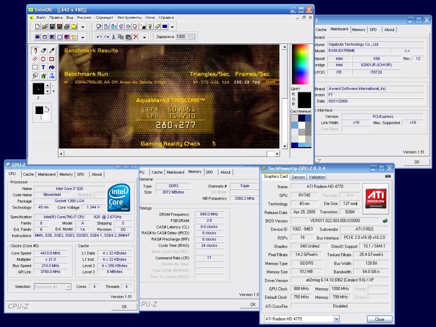Open About tab in Mainboard CPU-Z window

coord(389,30)
